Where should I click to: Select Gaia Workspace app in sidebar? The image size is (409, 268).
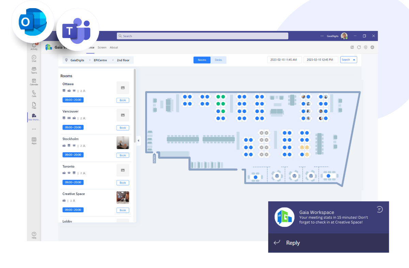pos(34,117)
